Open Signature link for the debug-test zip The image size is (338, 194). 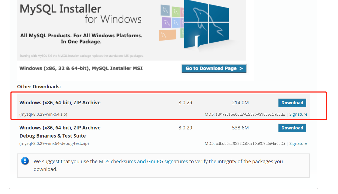(x=298, y=143)
